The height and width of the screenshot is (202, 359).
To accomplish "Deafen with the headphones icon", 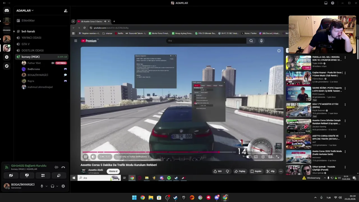I will point(52,186).
